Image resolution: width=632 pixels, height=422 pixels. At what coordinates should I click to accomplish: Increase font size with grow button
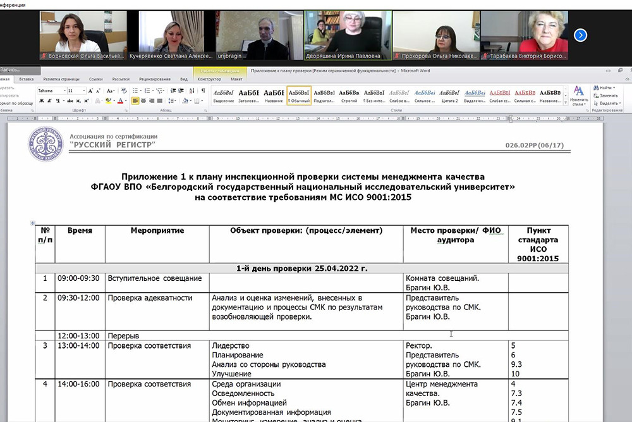coord(91,90)
